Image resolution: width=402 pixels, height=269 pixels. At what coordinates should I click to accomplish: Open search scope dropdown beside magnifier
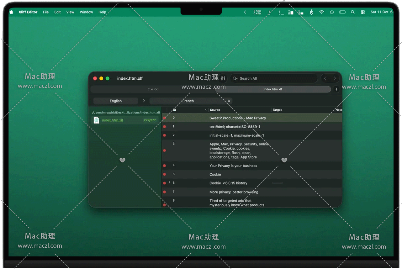(235, 78)
